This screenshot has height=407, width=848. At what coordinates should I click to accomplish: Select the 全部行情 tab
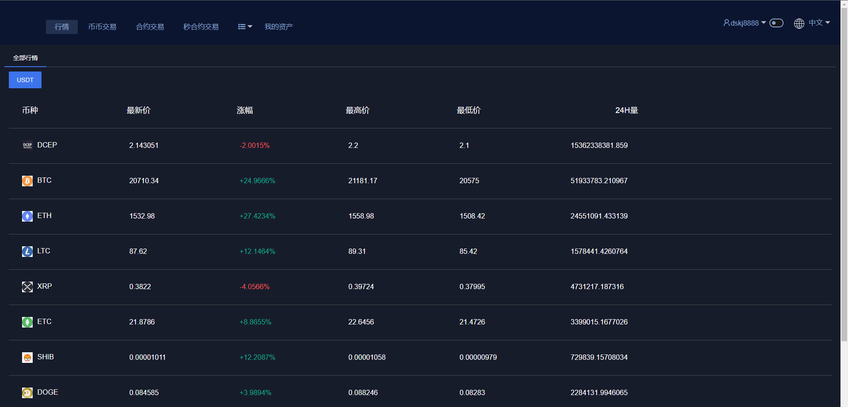pyautogui.click(x=25, y=58)
